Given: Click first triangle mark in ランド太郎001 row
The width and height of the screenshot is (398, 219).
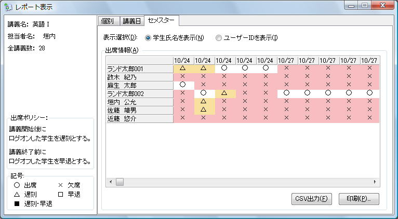Looking at the screenshot, I should pos(182,69).
